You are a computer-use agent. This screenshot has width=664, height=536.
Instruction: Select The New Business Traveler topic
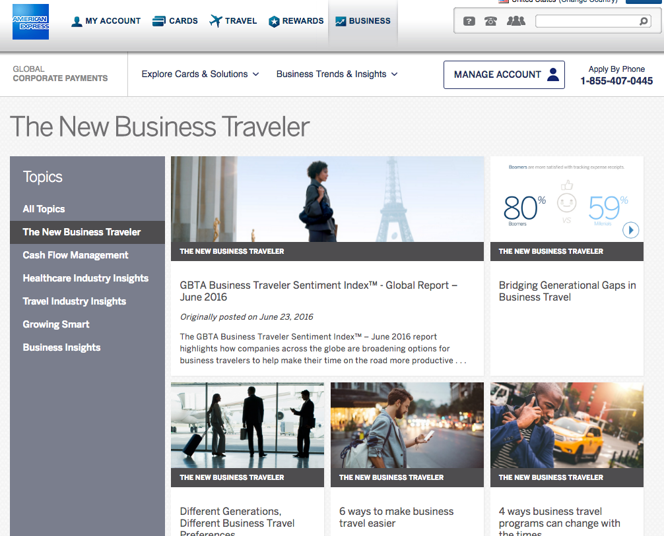tap(87, 232)
